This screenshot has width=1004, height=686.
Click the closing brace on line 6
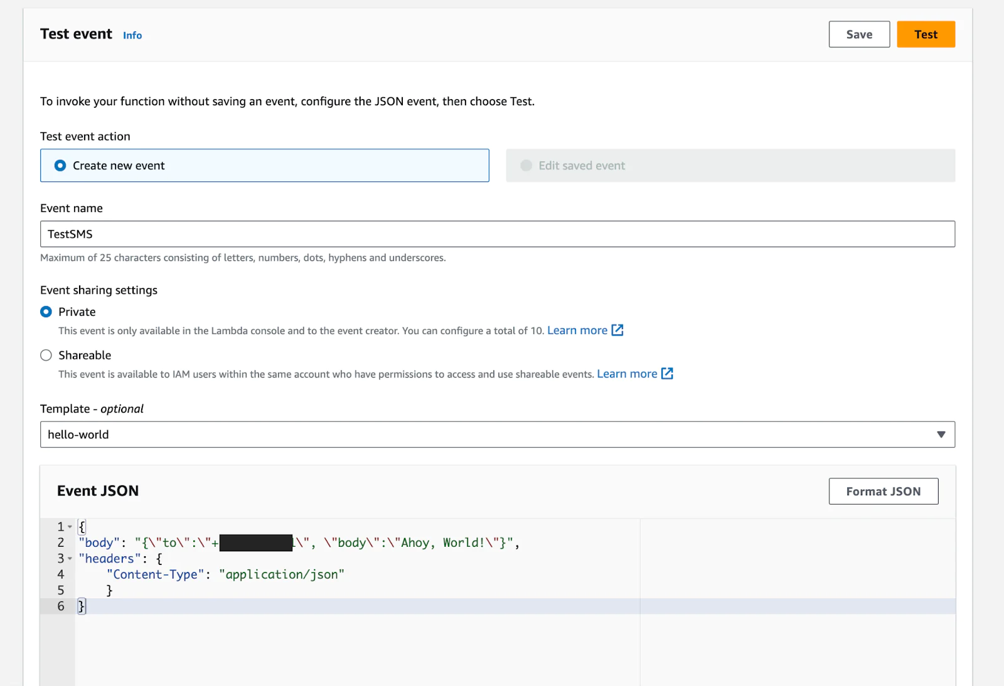click(82, 606)
